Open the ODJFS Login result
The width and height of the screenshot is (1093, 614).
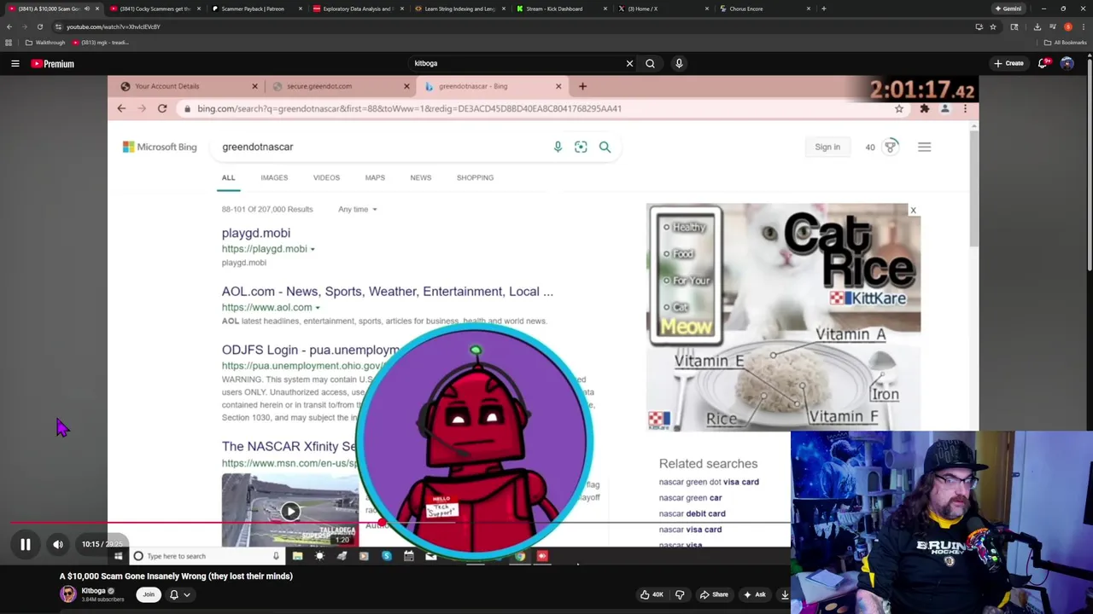pyautogui.click(x=311, y=350)
